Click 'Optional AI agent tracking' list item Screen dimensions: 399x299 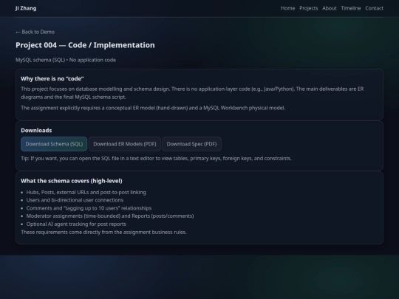[x=76, y=224]
